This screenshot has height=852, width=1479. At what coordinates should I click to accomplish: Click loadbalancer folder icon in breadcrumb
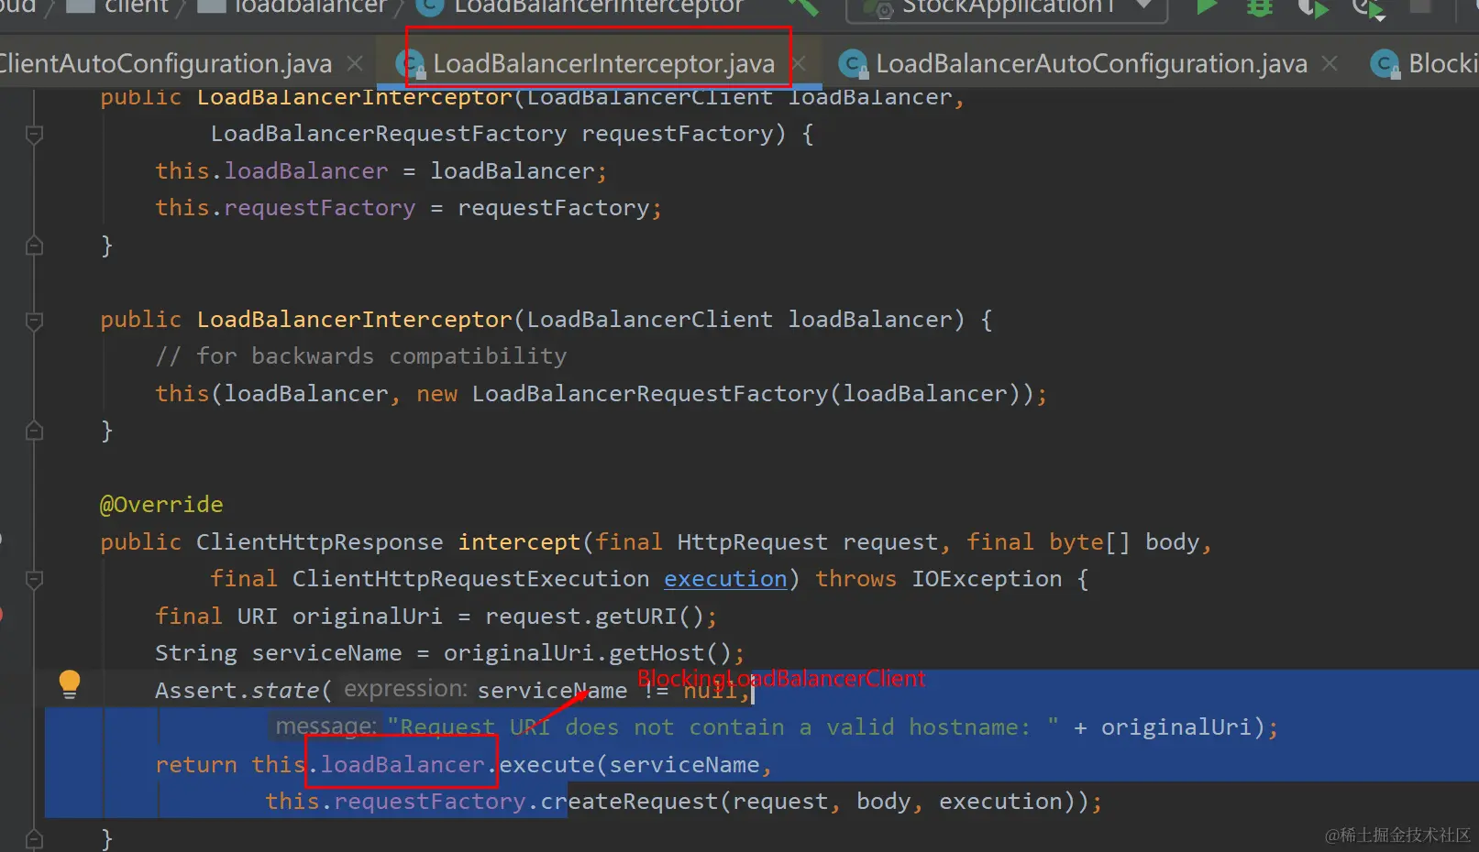(212, 5)
